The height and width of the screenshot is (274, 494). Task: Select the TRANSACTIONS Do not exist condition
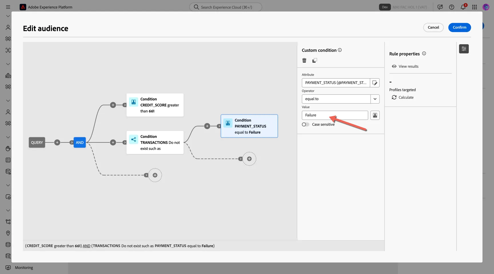[155, 142]
